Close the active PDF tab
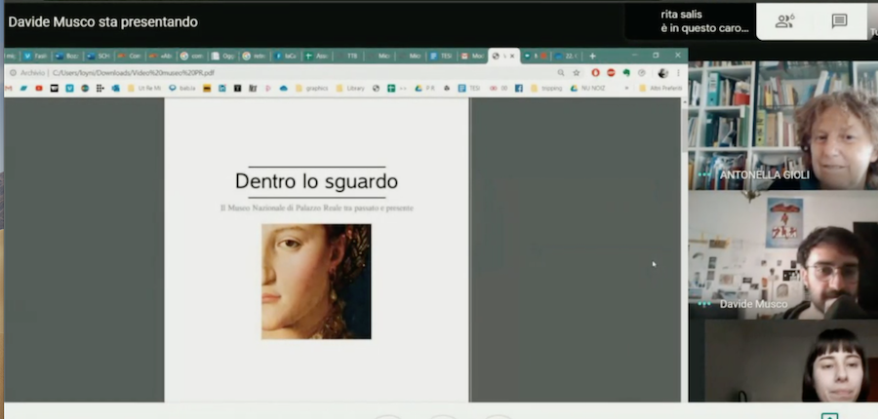The height and width of the screenshot is (419, 878). pos(512,56)
